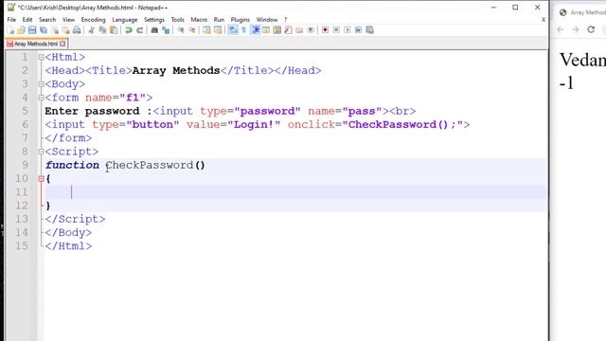Stop macro recording toolbar icon

click(x=336, y=30)
